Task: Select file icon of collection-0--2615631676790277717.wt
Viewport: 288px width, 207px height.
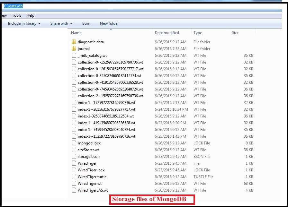Action: [74, 69]
